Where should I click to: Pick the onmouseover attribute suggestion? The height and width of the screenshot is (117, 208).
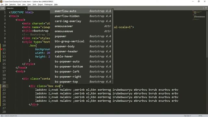(x=81, y=26)
